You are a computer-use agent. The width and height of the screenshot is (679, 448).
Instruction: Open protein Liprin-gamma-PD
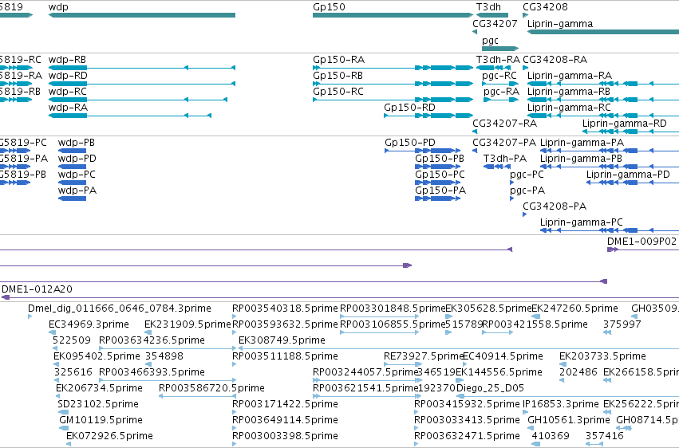(628, 175)
